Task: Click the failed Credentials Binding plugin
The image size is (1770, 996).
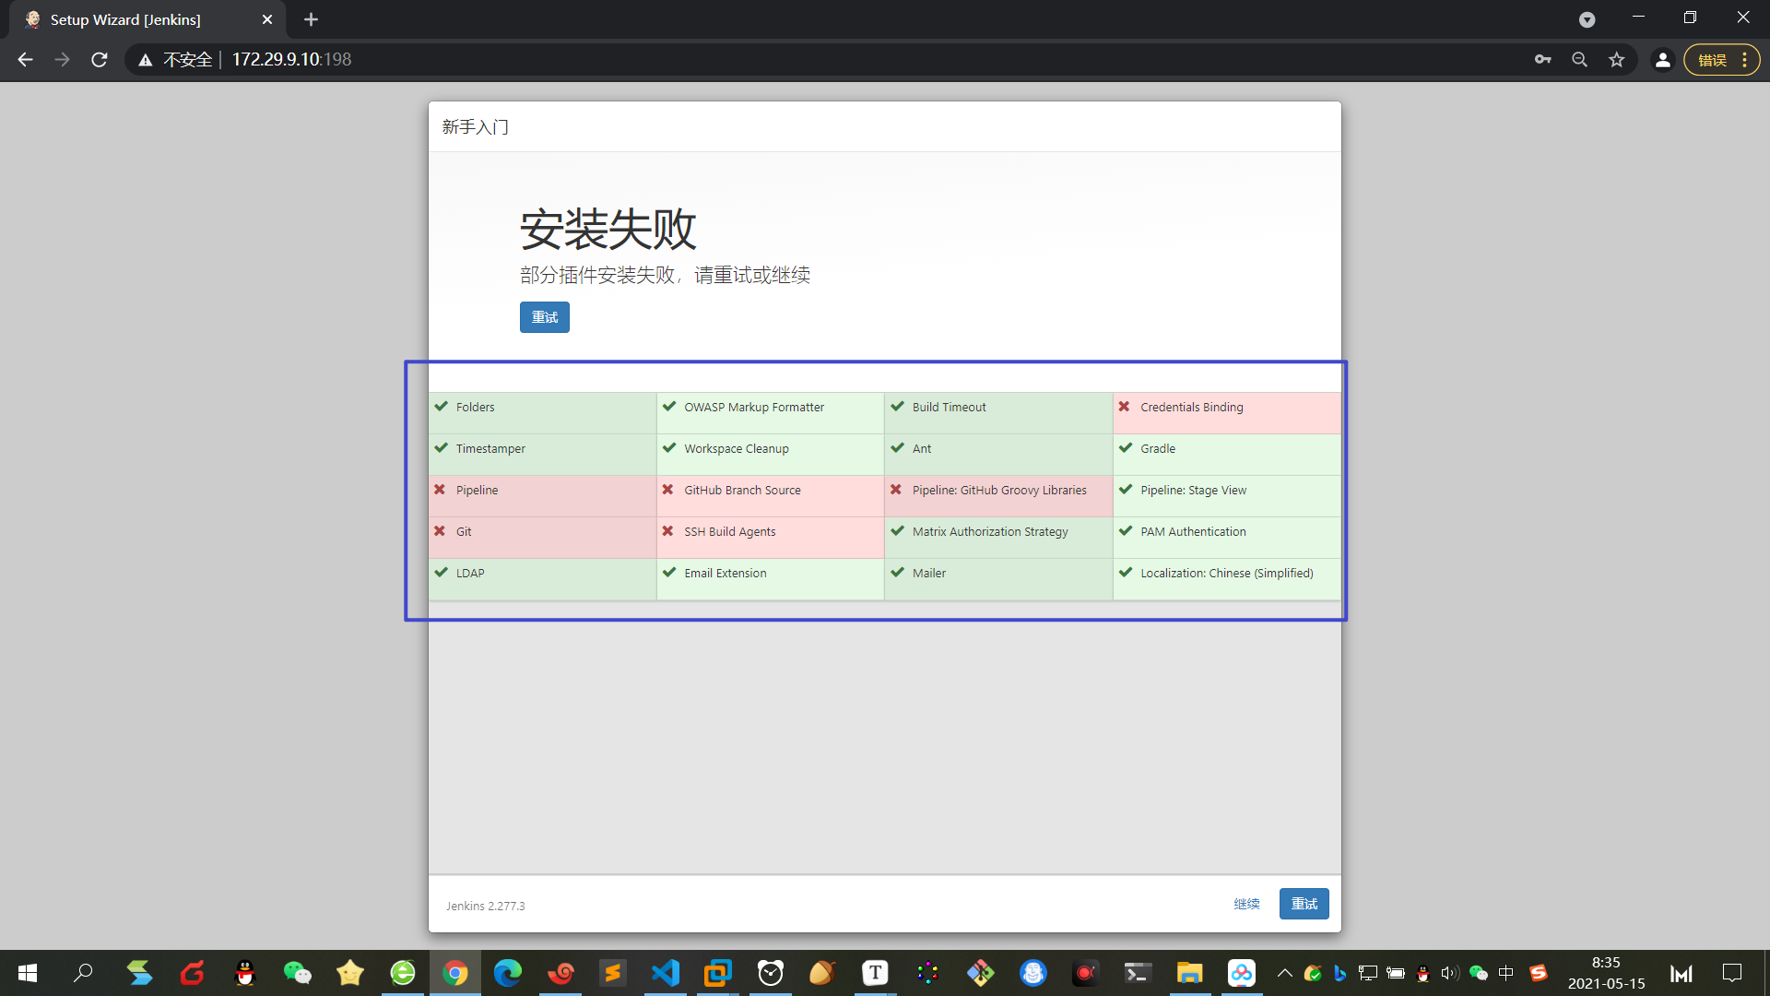Action: tap(1226, 413)
